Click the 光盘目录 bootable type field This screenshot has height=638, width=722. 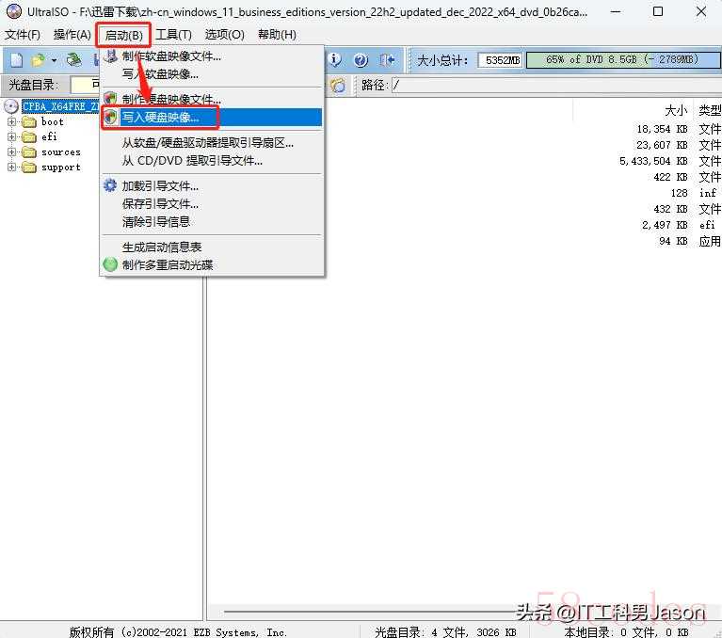(86, 85)
